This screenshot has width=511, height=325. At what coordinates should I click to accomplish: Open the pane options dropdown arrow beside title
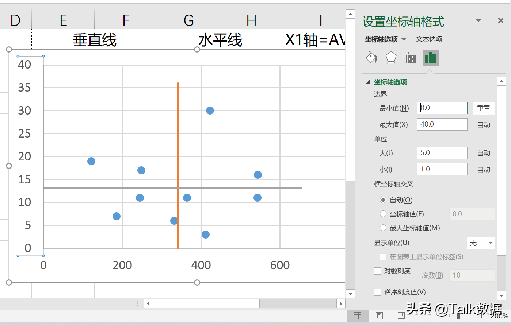coord(478,21)
